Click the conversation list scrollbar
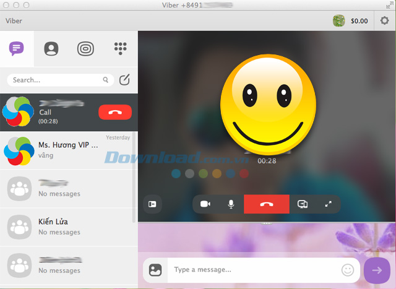 click(x=134, y=177)
